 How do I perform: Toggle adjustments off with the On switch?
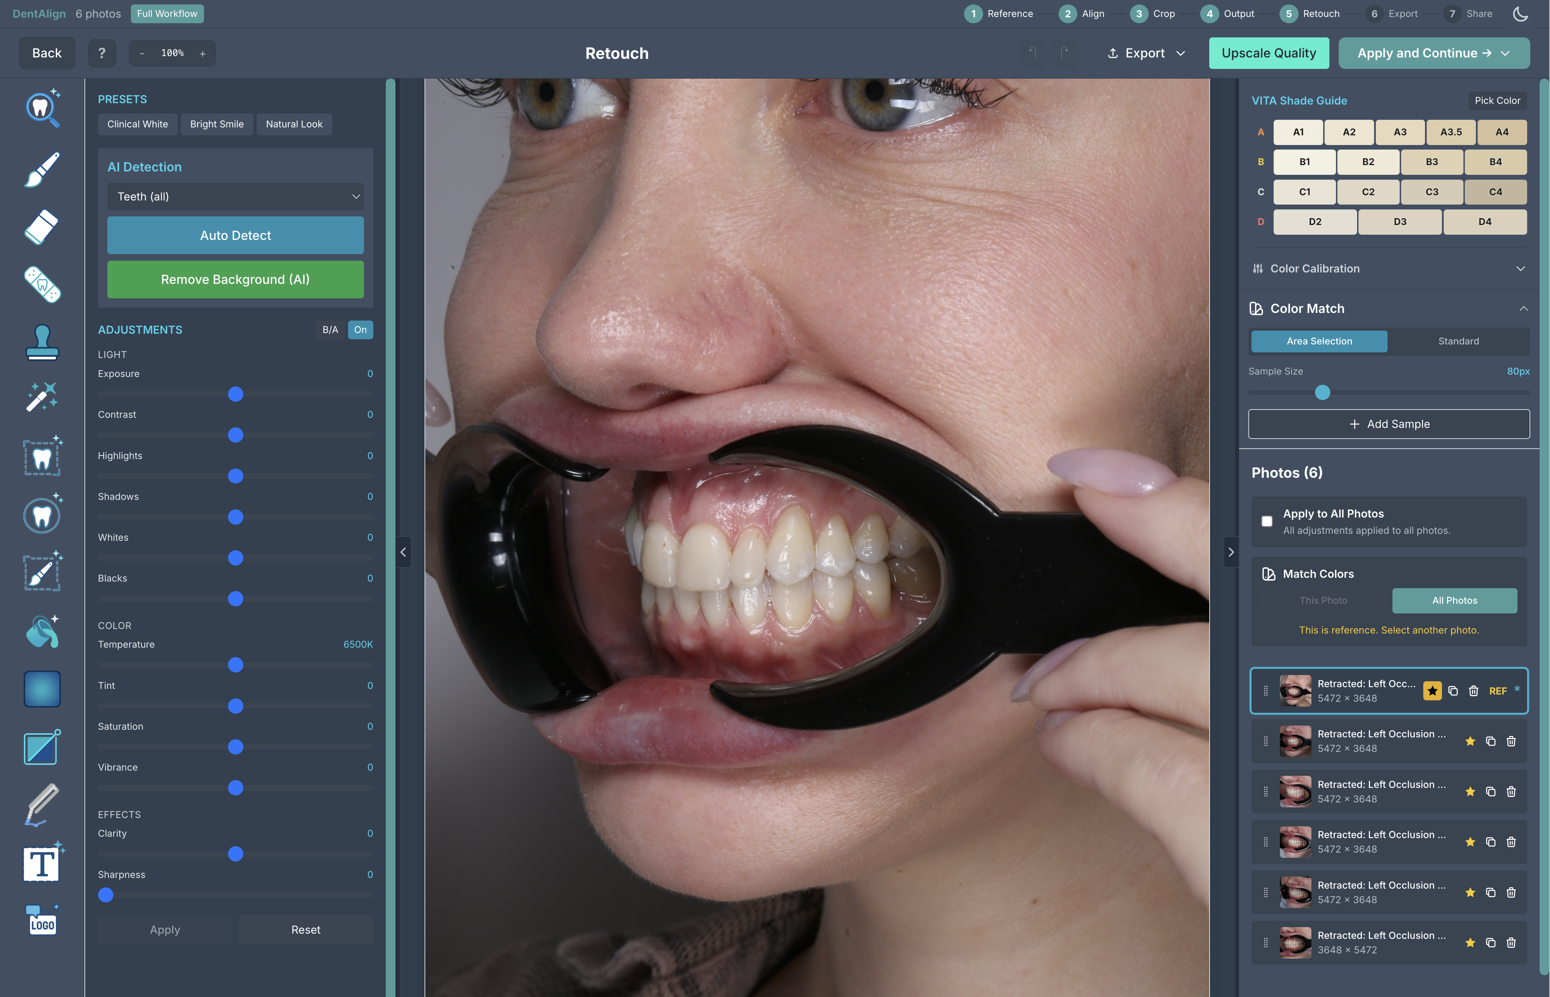pyautogui.click(x=360, y=330)
